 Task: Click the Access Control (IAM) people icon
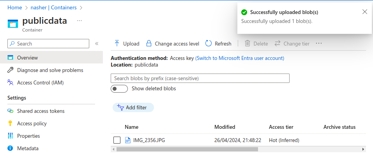11,83
